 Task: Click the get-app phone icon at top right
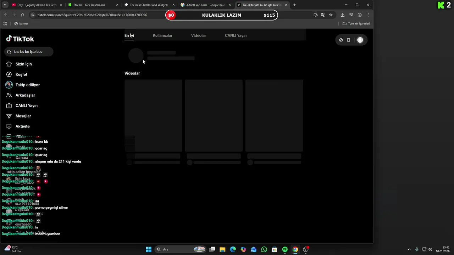[348, 40]
